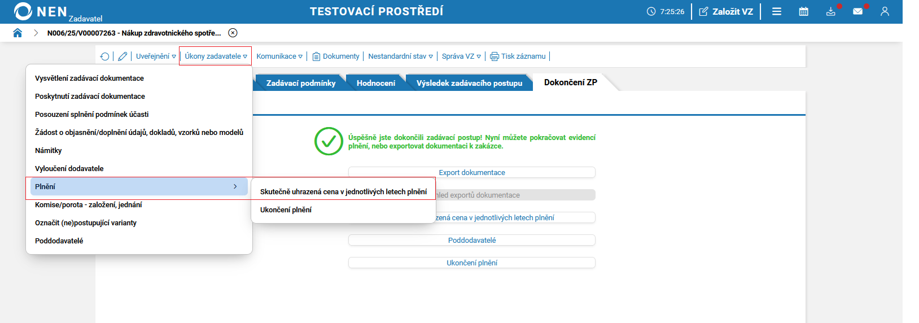
Task: Switch to Dokončení ZP tab
Action: pos(571,82)
